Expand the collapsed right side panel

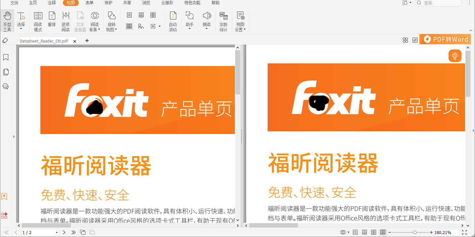click(473, 130)
